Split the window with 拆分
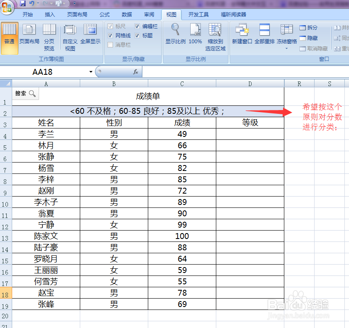Screen dimensions: 349x328 pos(308,28)
